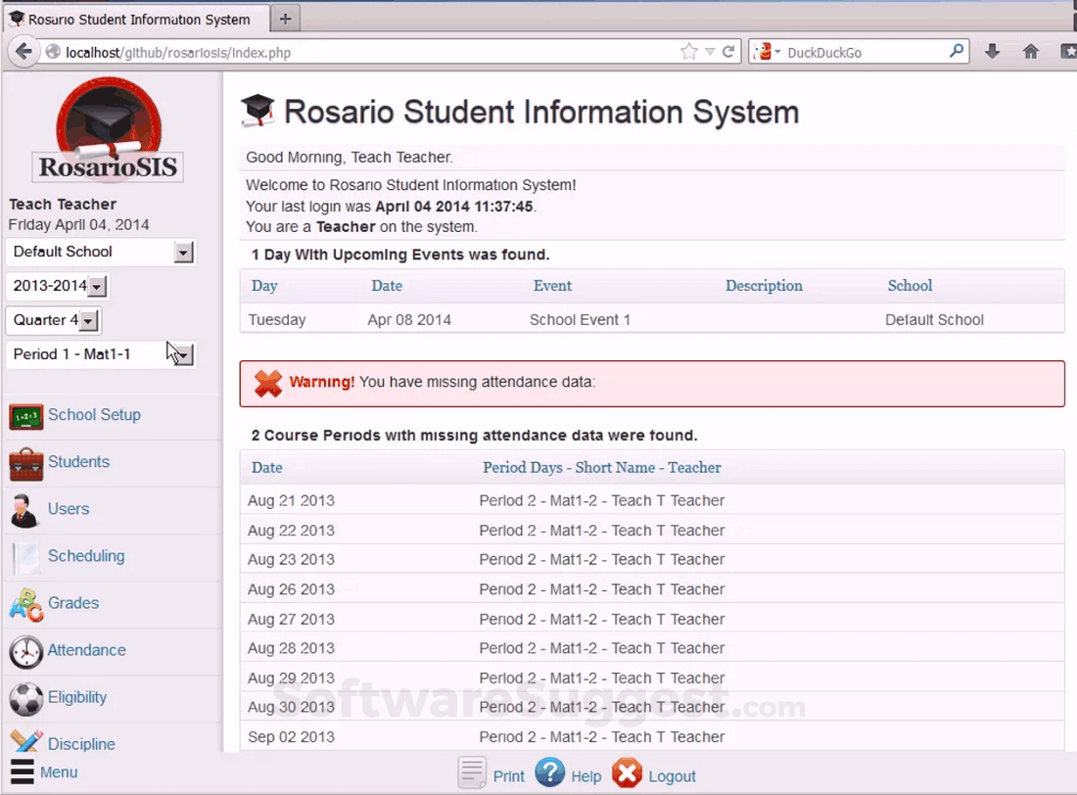Click the red Logout icon

click(x=628, y=774)
